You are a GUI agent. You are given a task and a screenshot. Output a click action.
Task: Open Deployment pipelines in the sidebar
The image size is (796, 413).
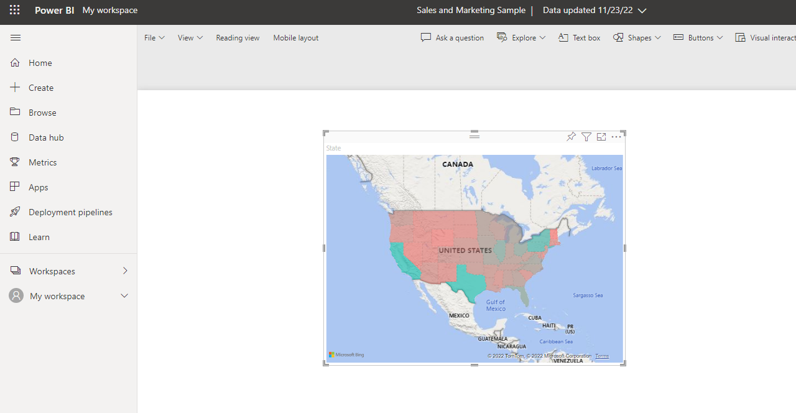(68, 212)
